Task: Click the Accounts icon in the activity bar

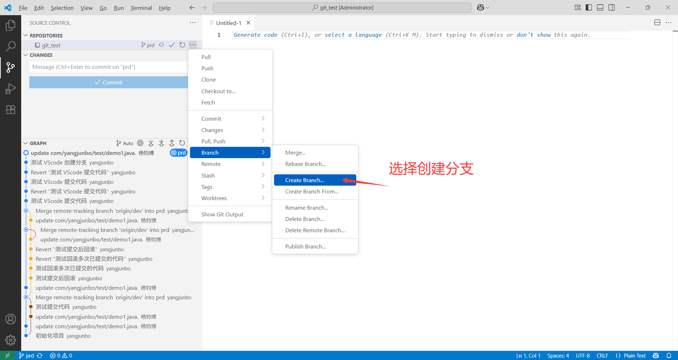Action: coord(11,319)
